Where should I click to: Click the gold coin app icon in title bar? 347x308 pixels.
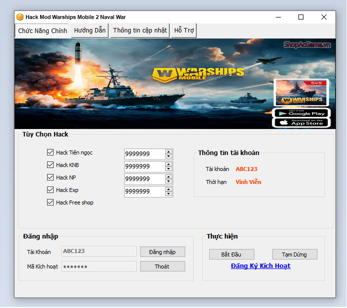pos(20,17)
